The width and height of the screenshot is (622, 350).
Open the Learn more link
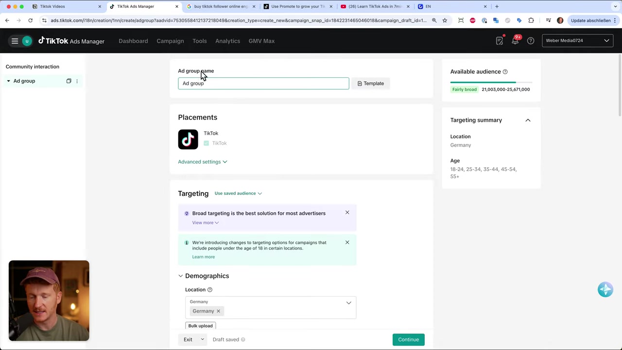click(203, 257)
